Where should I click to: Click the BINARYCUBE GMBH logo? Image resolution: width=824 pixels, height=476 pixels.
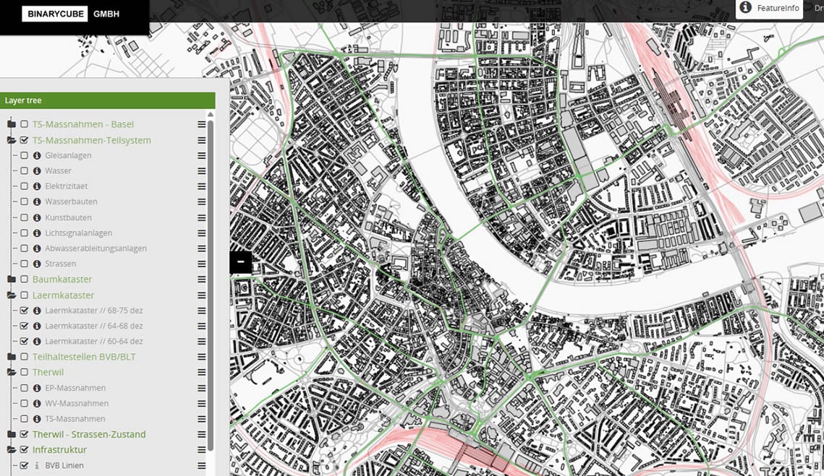click(71, 14)
